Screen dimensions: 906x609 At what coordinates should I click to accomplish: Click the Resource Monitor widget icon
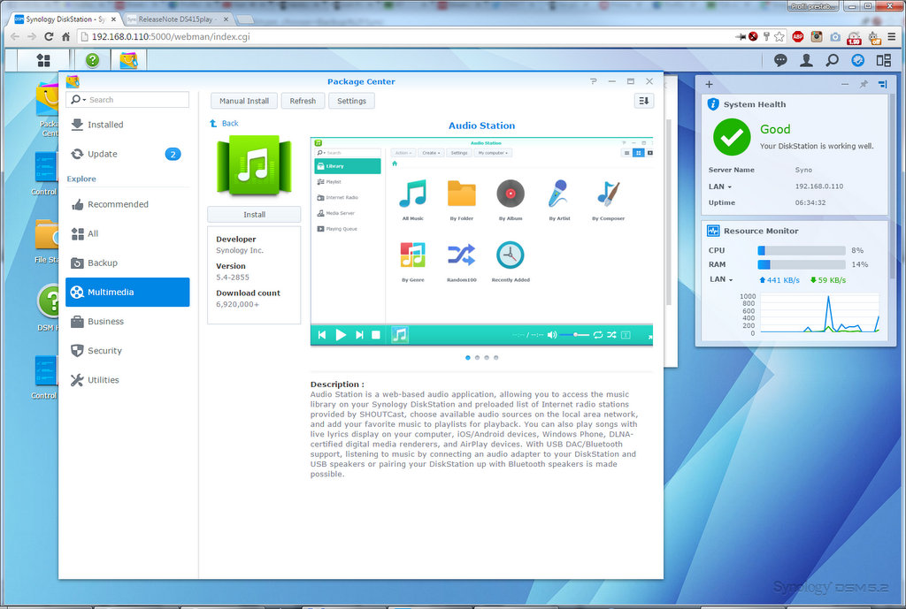714,231
